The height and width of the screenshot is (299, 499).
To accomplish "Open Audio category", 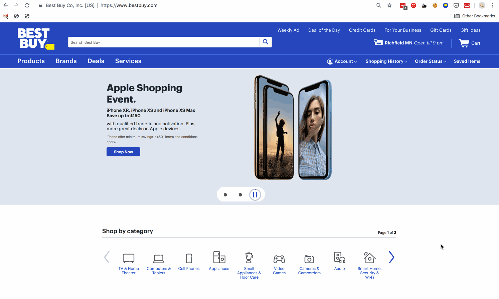I will click(339, 261).
